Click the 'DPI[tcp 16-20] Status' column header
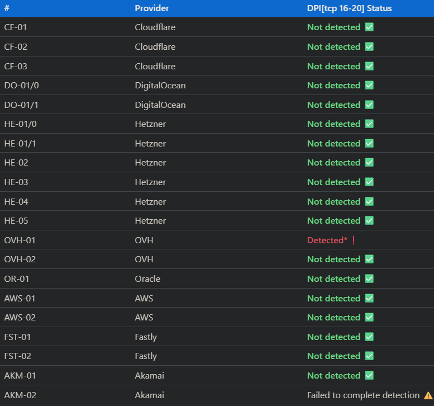The height and width of the screenshot is (406, 434). (x=349, y=8)
